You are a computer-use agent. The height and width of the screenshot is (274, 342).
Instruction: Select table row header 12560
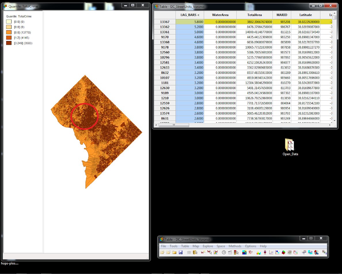coord(165,52)
